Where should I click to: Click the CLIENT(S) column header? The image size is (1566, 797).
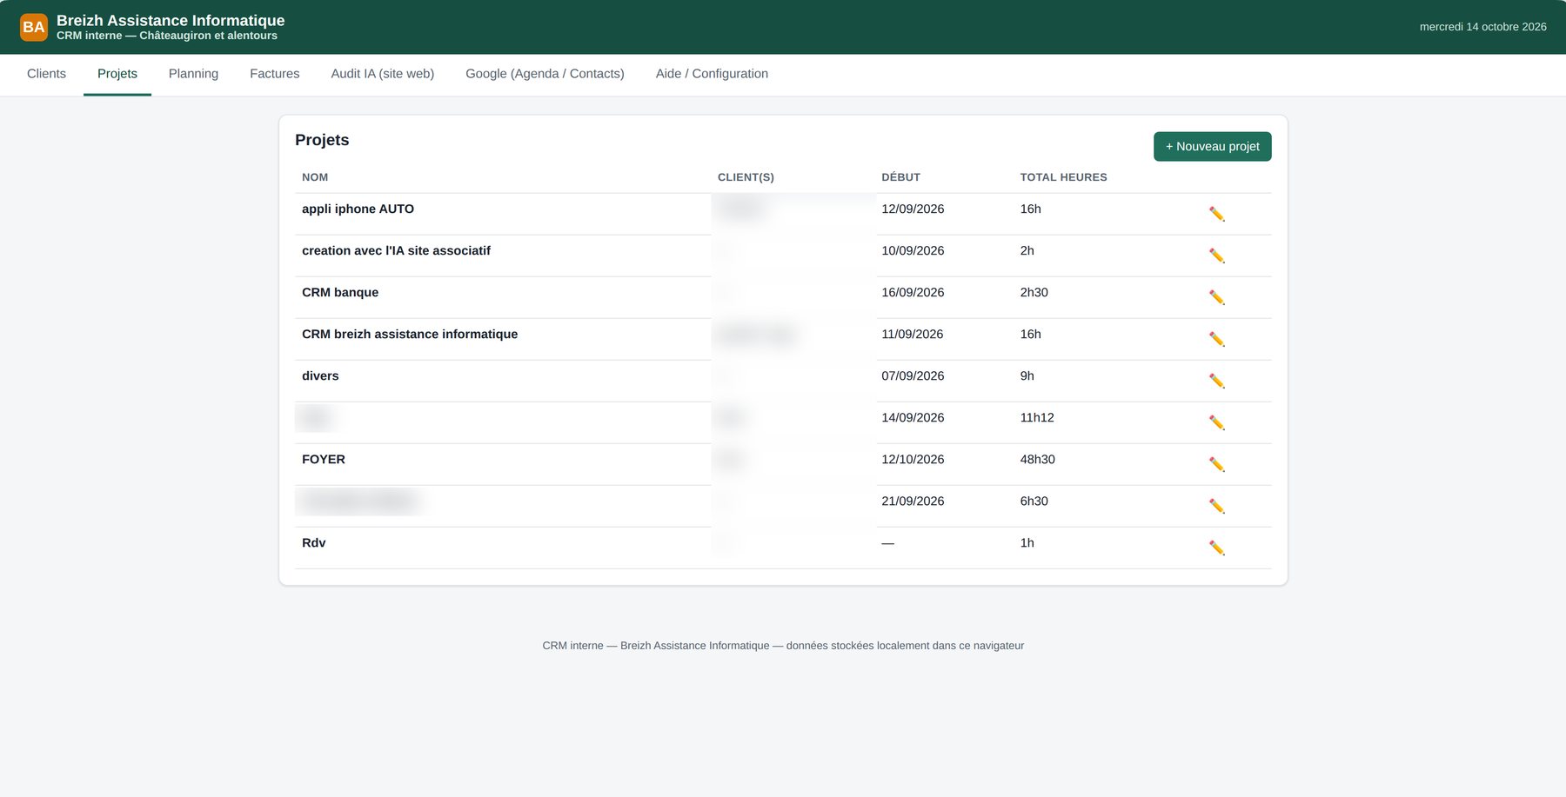(746, 177)
